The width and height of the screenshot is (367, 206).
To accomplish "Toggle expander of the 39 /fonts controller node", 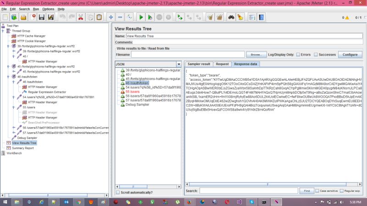I will (8, 46).
